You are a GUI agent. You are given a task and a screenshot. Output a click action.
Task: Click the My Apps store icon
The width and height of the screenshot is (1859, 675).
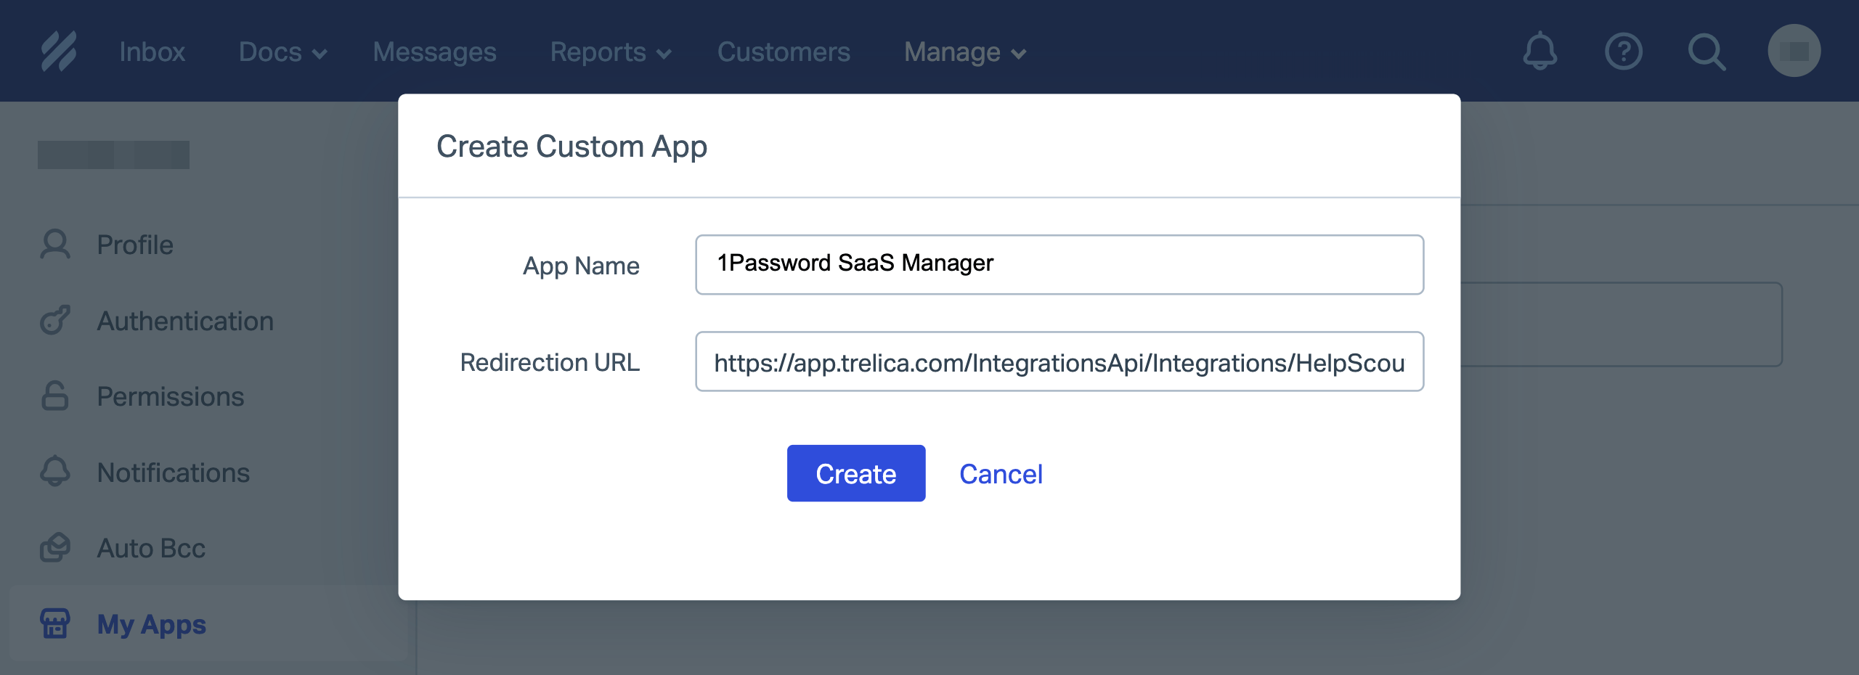pos(55,623)
